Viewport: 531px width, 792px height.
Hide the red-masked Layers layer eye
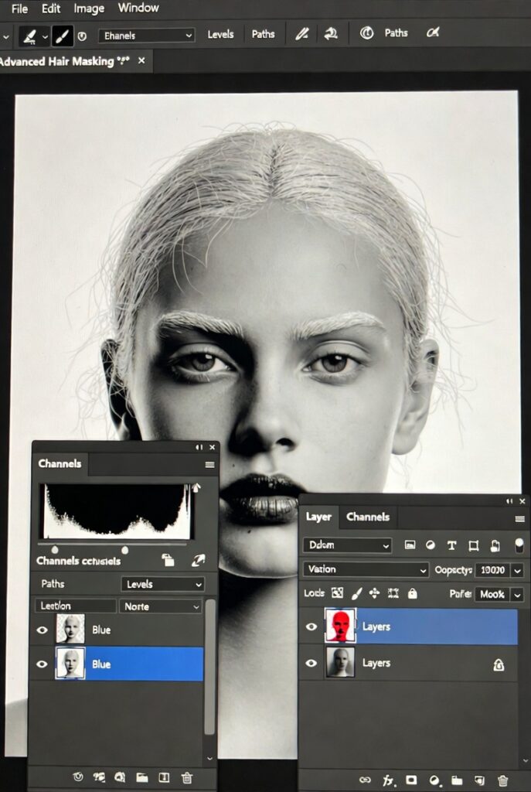pyautogui.click(x=311, y=626)
